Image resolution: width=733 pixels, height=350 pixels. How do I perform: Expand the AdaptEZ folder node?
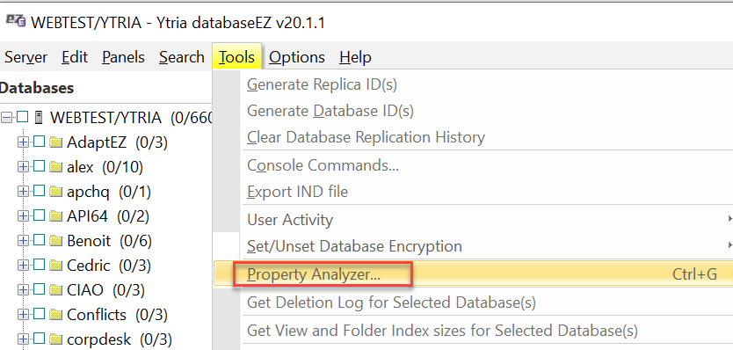tap(23, 142)
